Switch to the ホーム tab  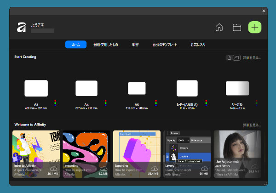(76, 45)
